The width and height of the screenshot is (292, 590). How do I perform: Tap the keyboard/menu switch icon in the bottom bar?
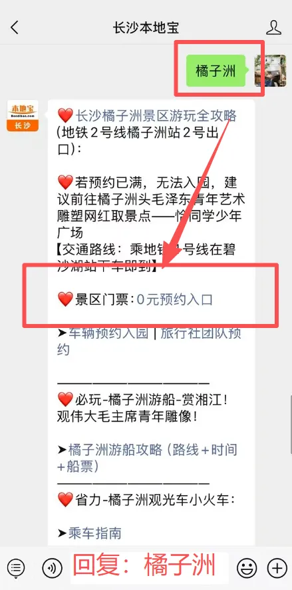pos(16,567)
